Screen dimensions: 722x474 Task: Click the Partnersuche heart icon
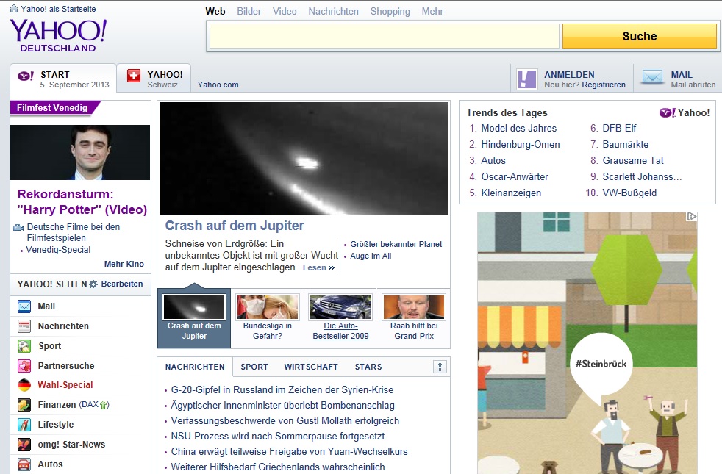[x=24, y=365]
